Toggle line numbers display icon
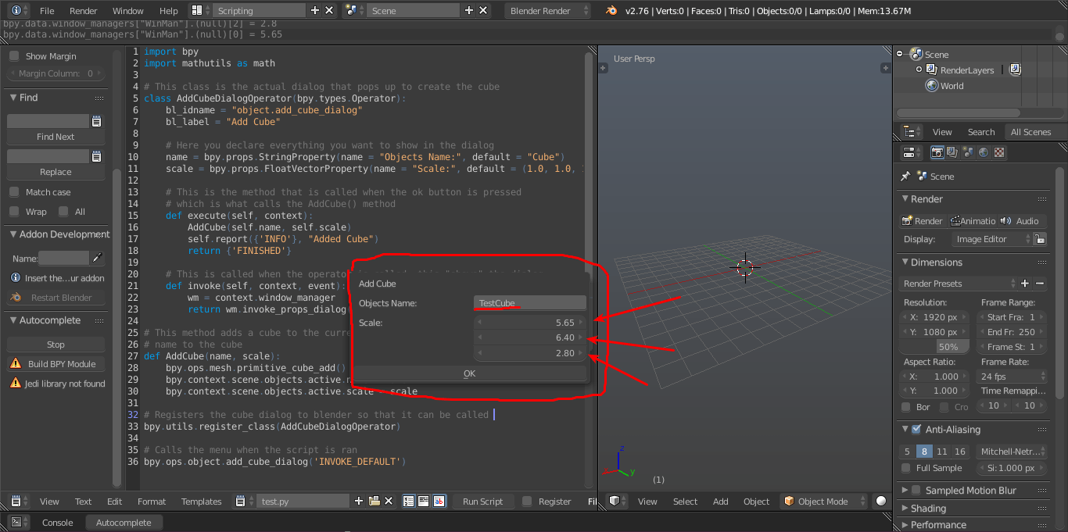The image size is (1068, 532). point(409,502)
